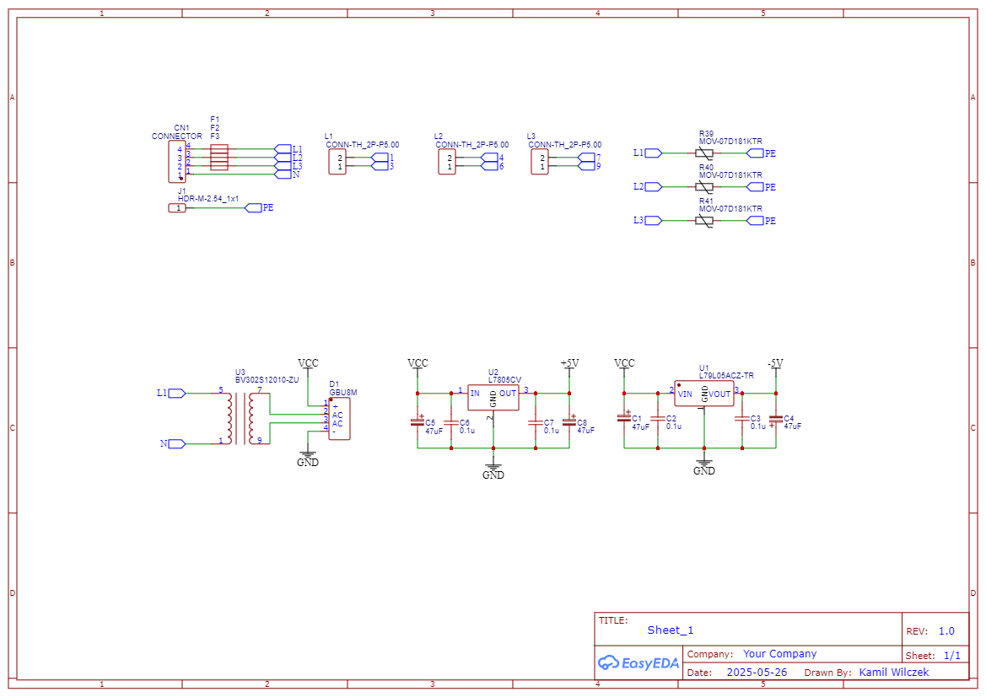Click the GND symbol under U1

coord(704,467)
